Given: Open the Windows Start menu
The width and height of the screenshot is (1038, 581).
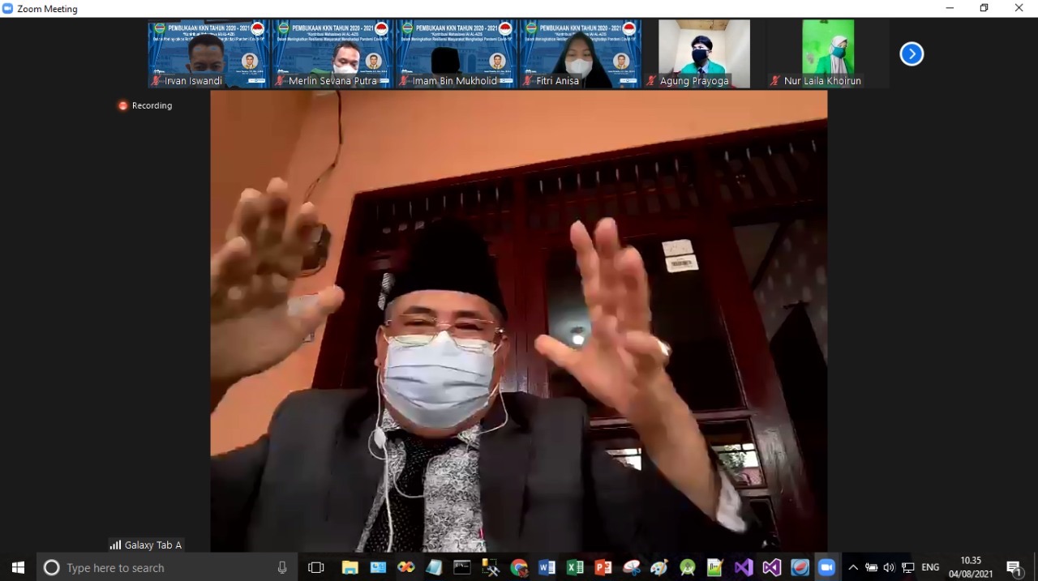Looking at the screenshot, I should click(18, 567).
